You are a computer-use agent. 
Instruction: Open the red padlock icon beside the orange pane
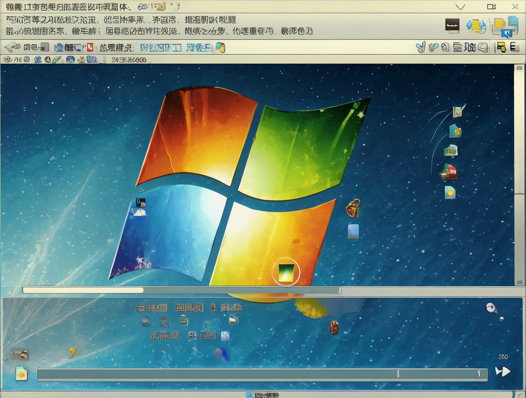tap(353, 208)
